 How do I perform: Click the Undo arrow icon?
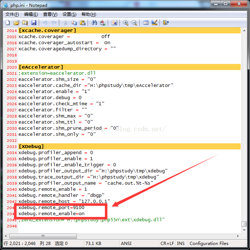(45, 23)
